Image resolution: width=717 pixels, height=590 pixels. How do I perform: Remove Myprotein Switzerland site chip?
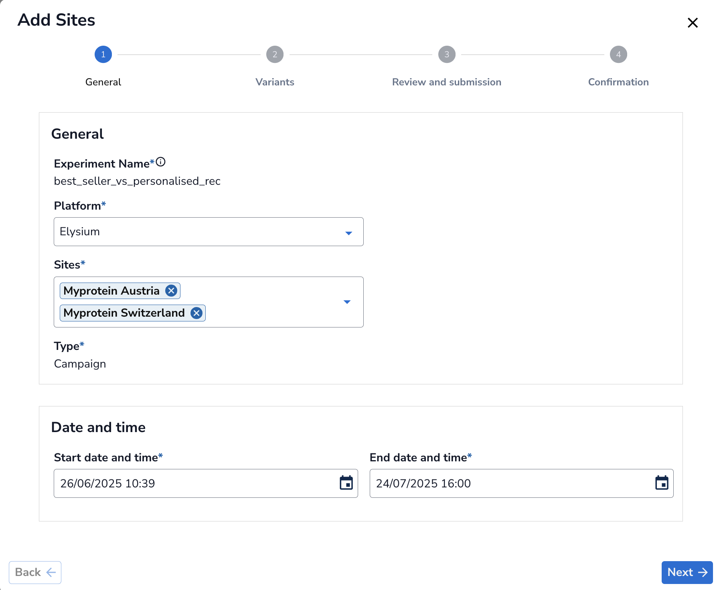(x=196, y=313)
